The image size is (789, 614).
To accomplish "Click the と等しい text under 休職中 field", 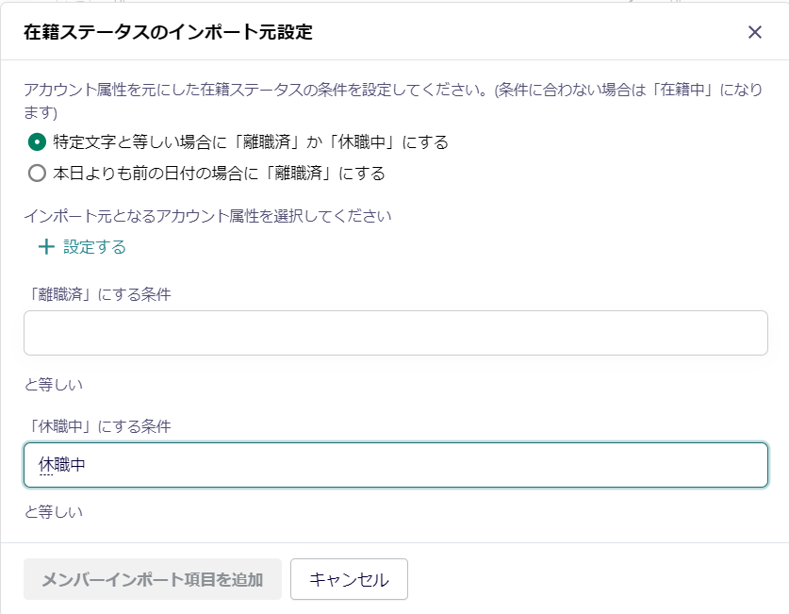I will (x=54, y=512).
